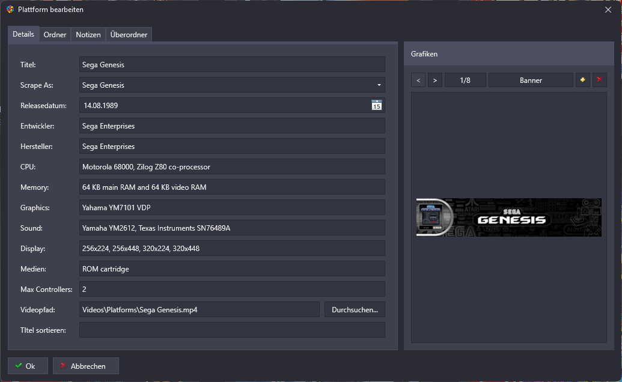Cancel with the Abbrechen button
622x382 pixels.
[x=86, y=366]
